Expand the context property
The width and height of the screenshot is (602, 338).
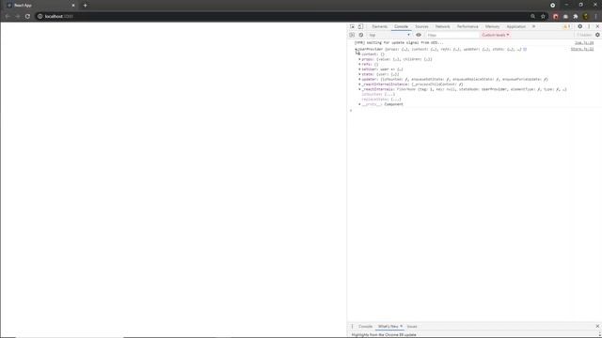click(359, 54)
